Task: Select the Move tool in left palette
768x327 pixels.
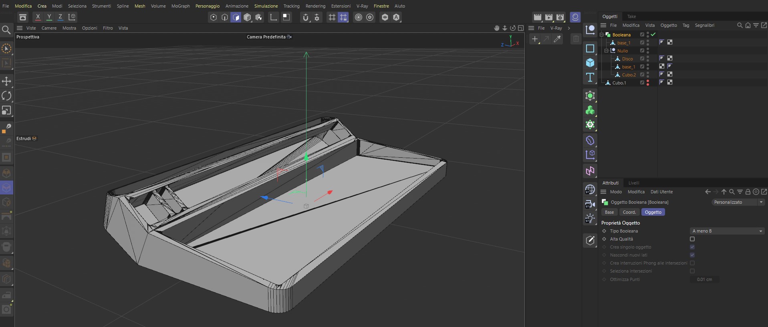Action: coord(6,81)
